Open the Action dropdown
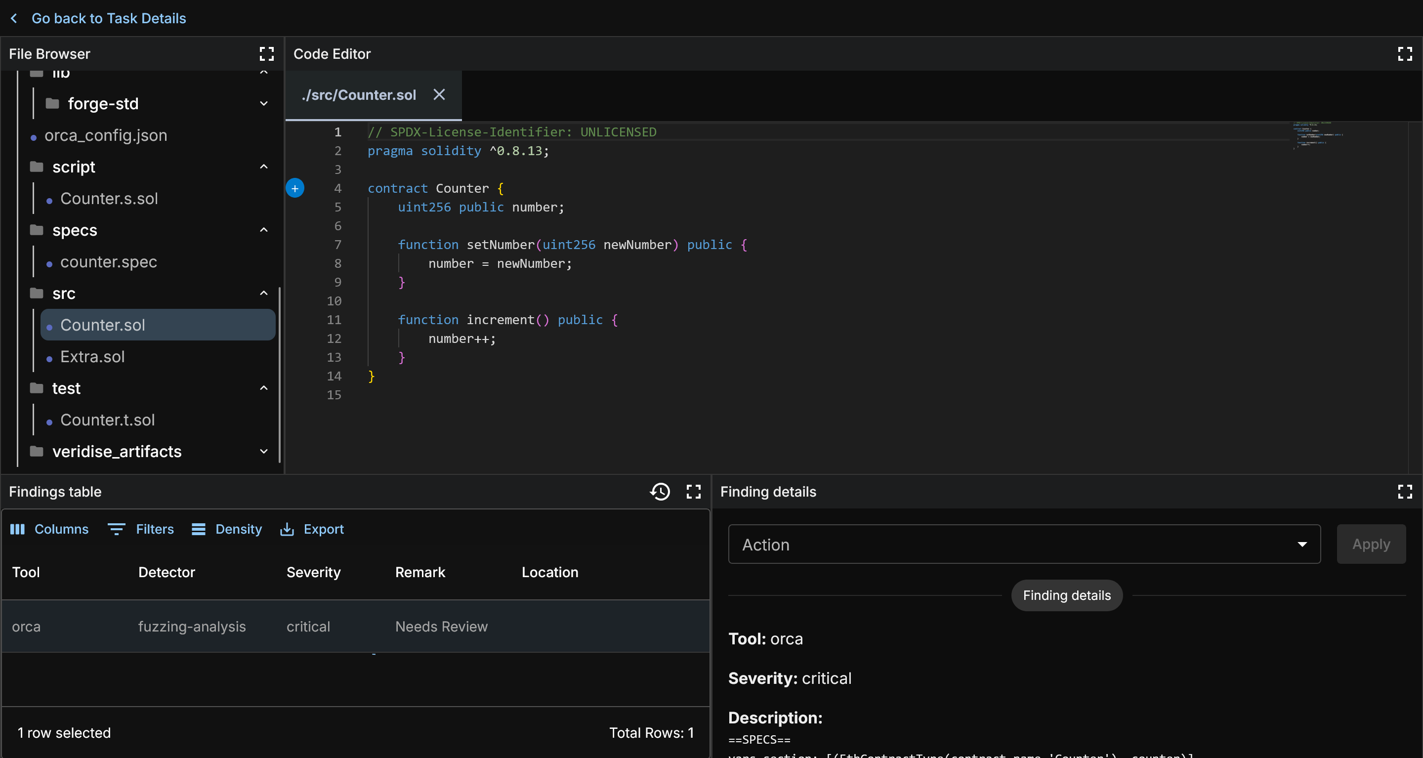1423x758 pixels. click(x=1024, y=544)
